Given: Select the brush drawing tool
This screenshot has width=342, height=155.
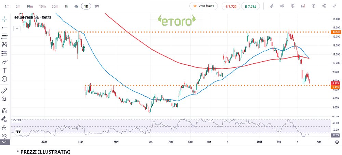Looking at the screenshot, I should click(4, 62).
